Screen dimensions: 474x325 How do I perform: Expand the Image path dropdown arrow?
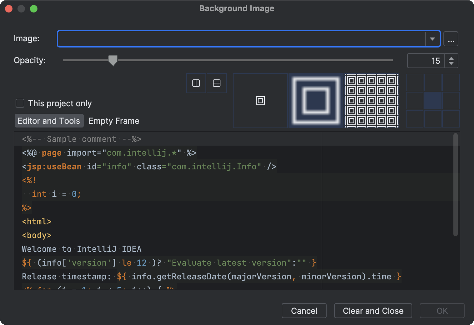coord(432,39)
